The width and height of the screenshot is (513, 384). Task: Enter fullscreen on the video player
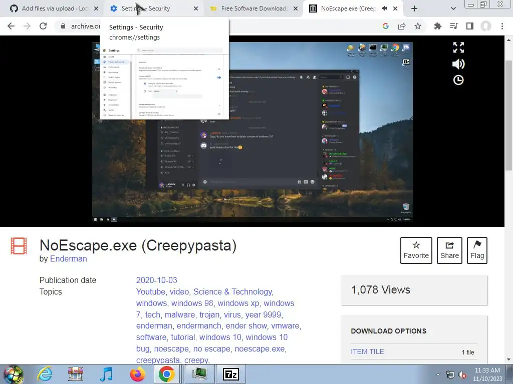tap(458, 47)
